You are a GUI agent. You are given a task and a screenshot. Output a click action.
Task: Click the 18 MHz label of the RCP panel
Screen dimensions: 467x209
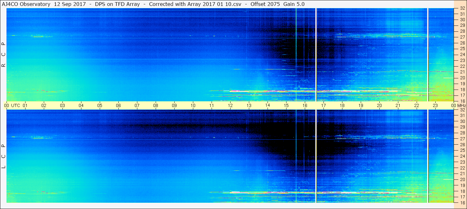pyautogui.click(x=462, y=89)
